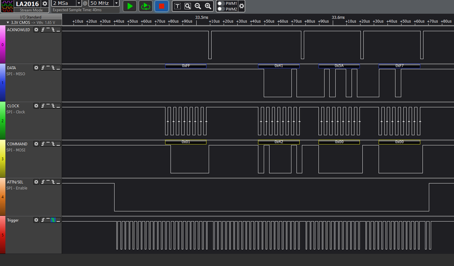Screen dimensions: 454x266
Task: Set high level trigger on DATA channel
Action: coord(48,68)
